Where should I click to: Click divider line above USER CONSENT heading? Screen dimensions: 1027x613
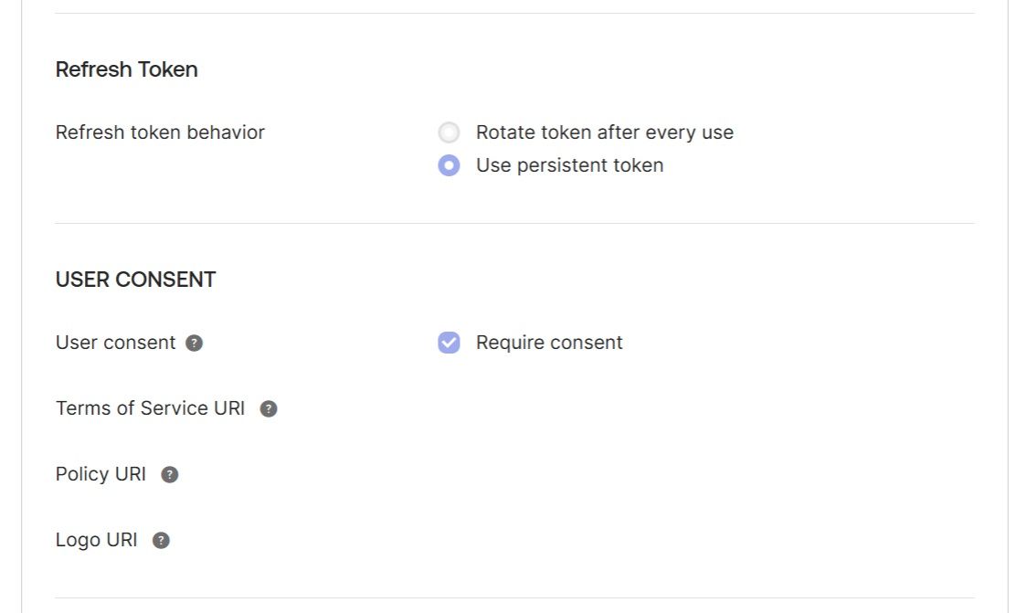514,223
